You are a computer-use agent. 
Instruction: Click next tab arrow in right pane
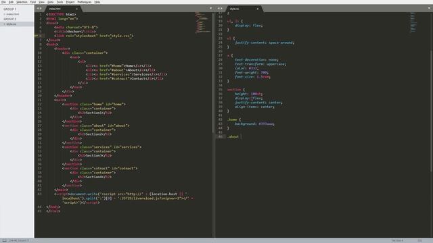tap(222, 8)
